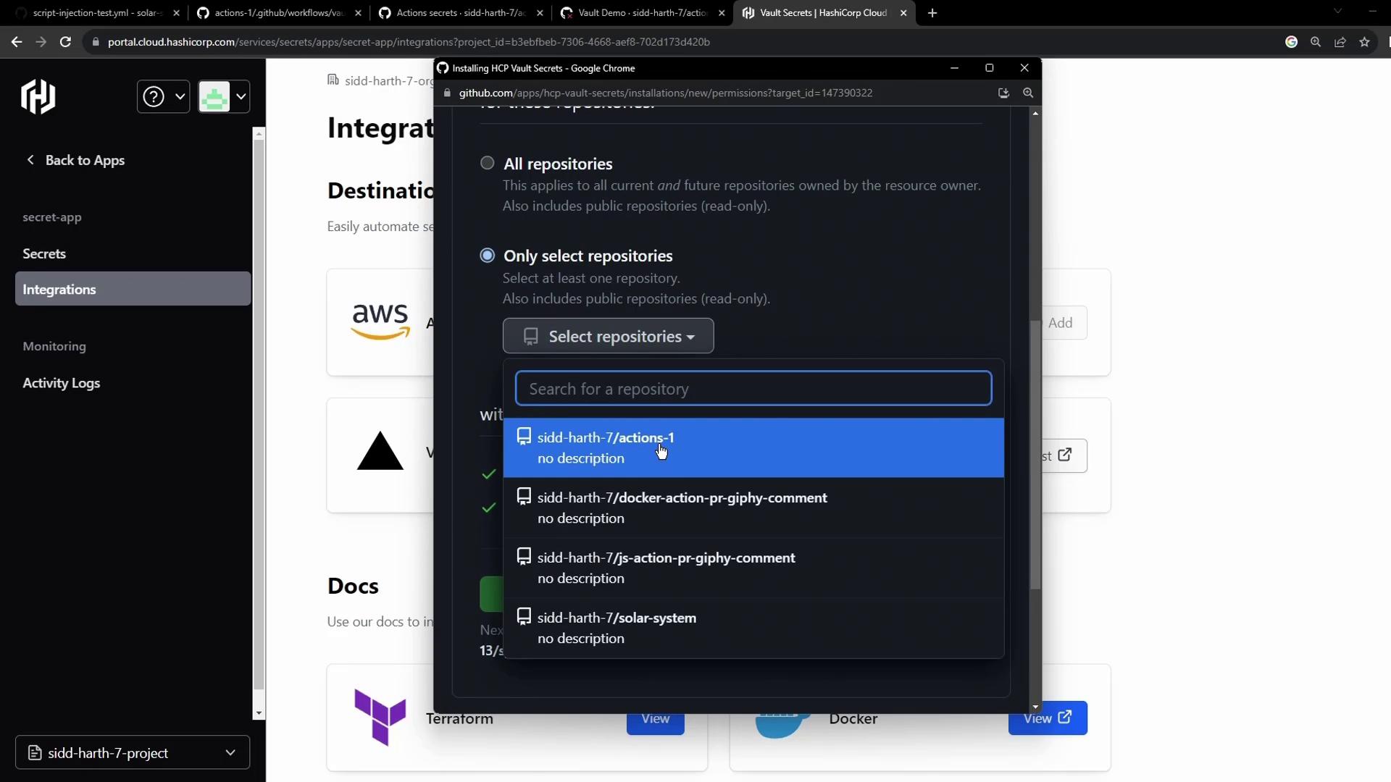Select Only select repositories radio option
Screen dimensions: 1391x782
[488, 255]
